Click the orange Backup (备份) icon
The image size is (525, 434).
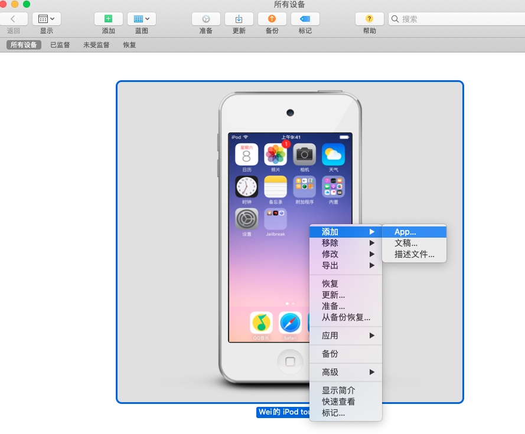[x=272, y=19]
